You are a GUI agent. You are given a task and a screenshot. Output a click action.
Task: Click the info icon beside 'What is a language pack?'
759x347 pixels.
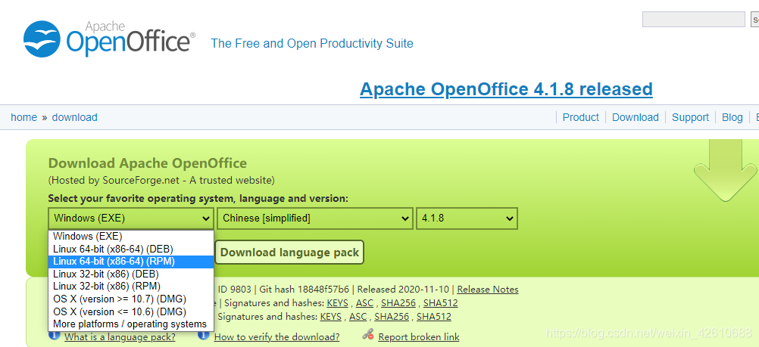tap(55, 336)
